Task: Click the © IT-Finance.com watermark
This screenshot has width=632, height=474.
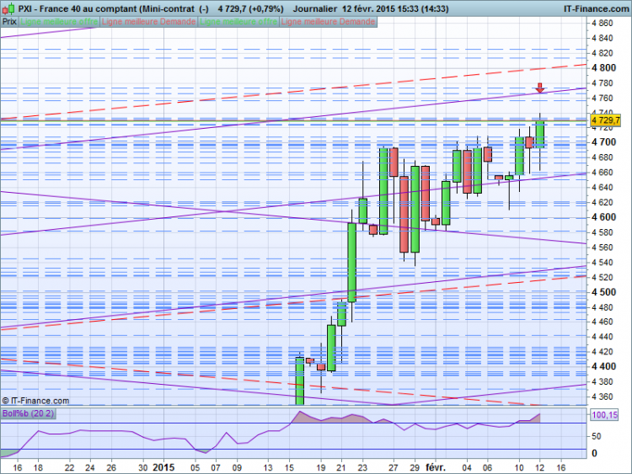Action: (x=35, y=401)
